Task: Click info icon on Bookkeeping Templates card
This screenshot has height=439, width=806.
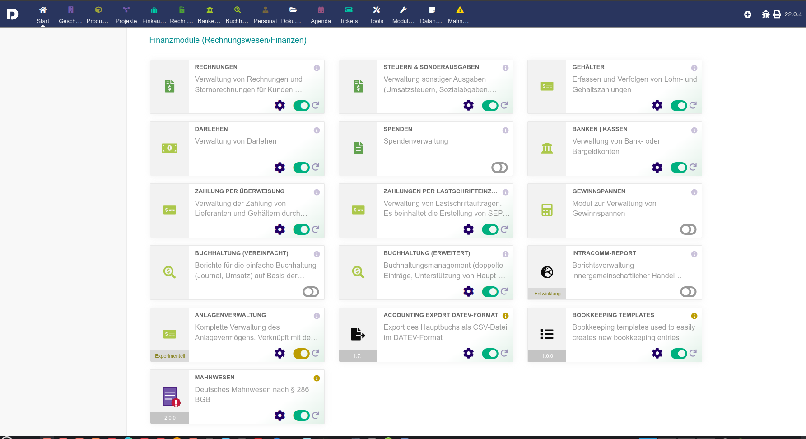Action: 694,316
